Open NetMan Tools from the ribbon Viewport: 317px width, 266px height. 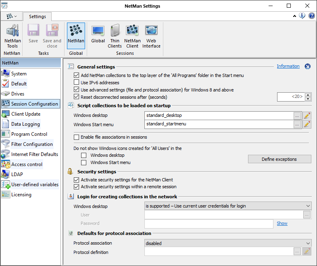tap(12, 36)
